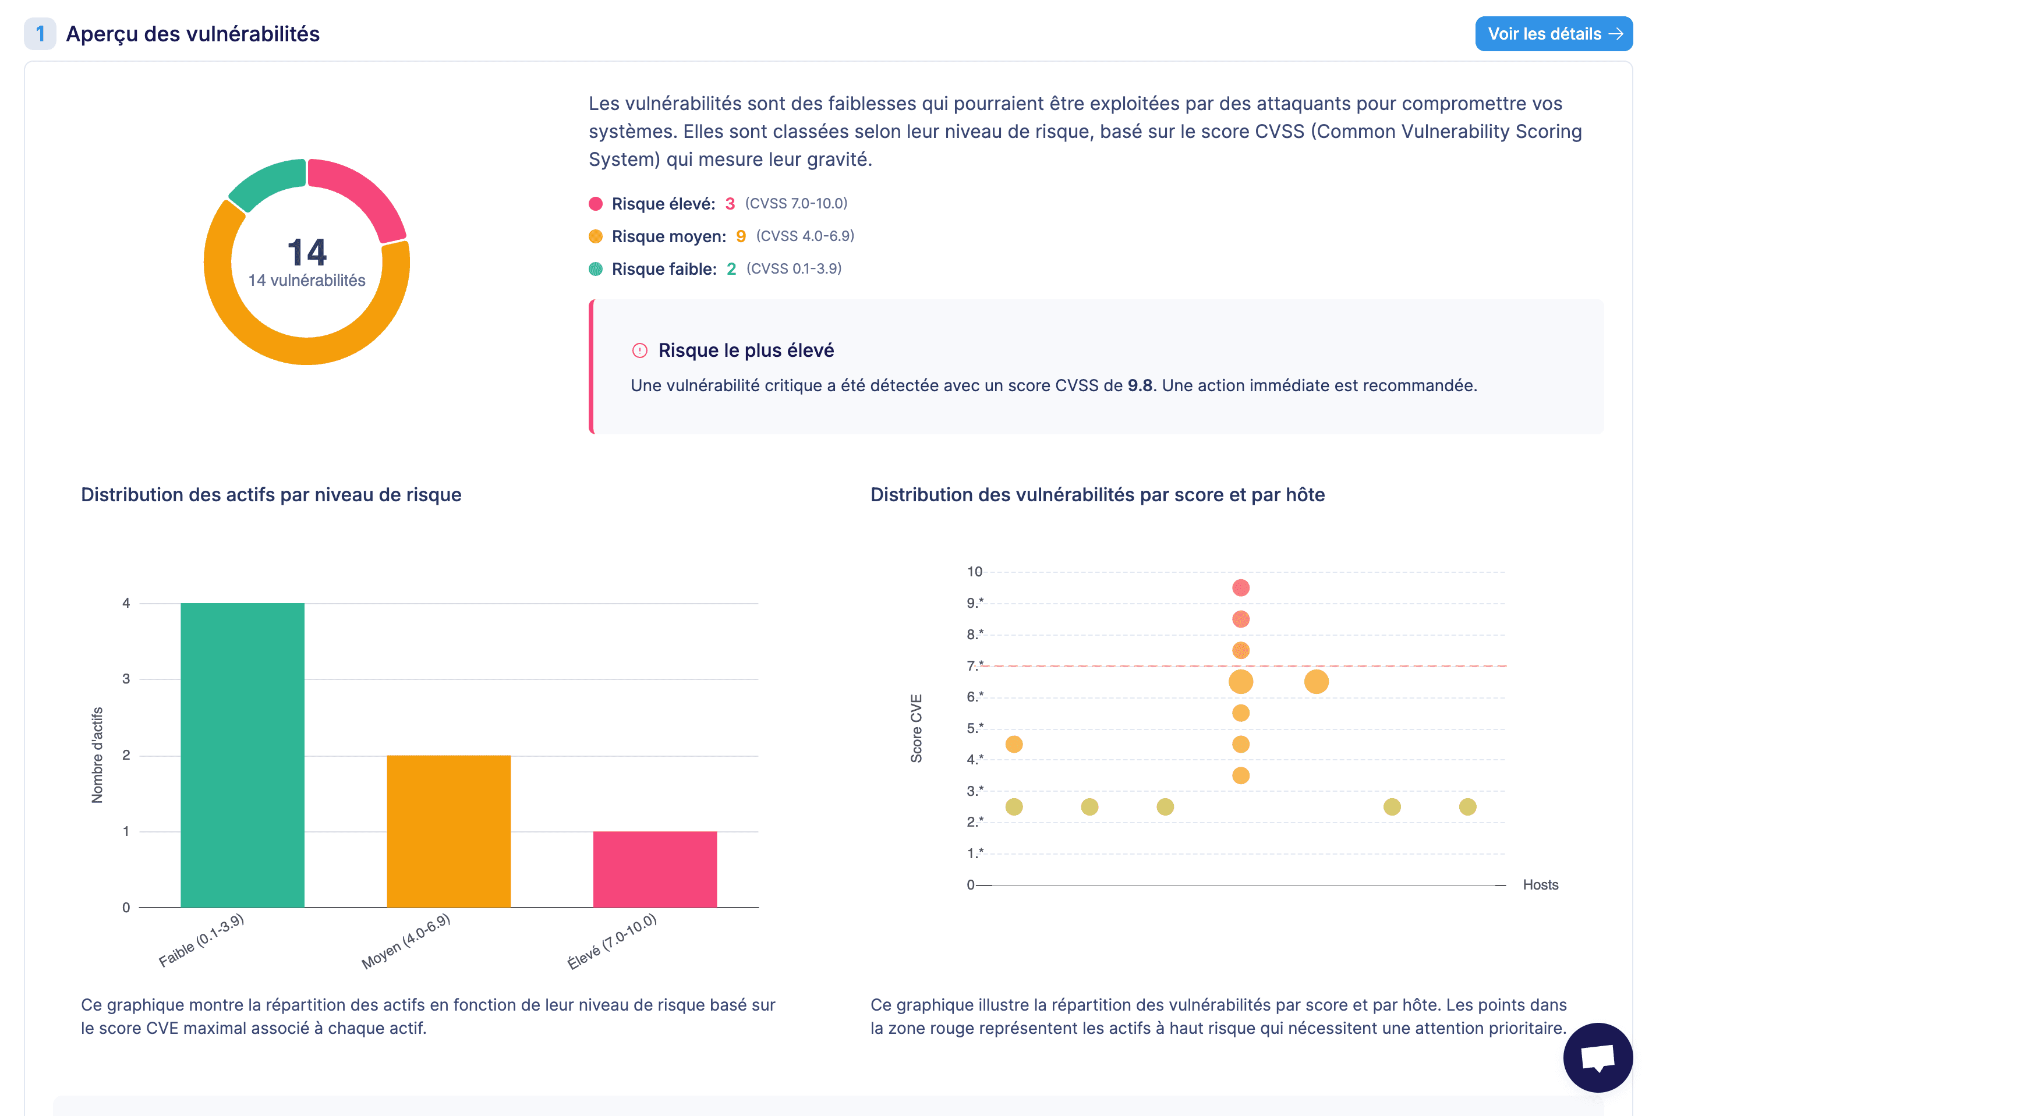Click the pink segment of the donut chart
This screenshot has height=1116, width=2038.
tap(365, 194)
